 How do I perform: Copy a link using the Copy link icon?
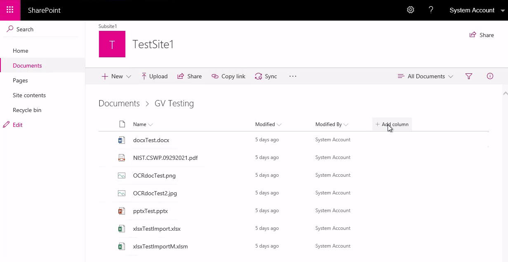(228, 76)
